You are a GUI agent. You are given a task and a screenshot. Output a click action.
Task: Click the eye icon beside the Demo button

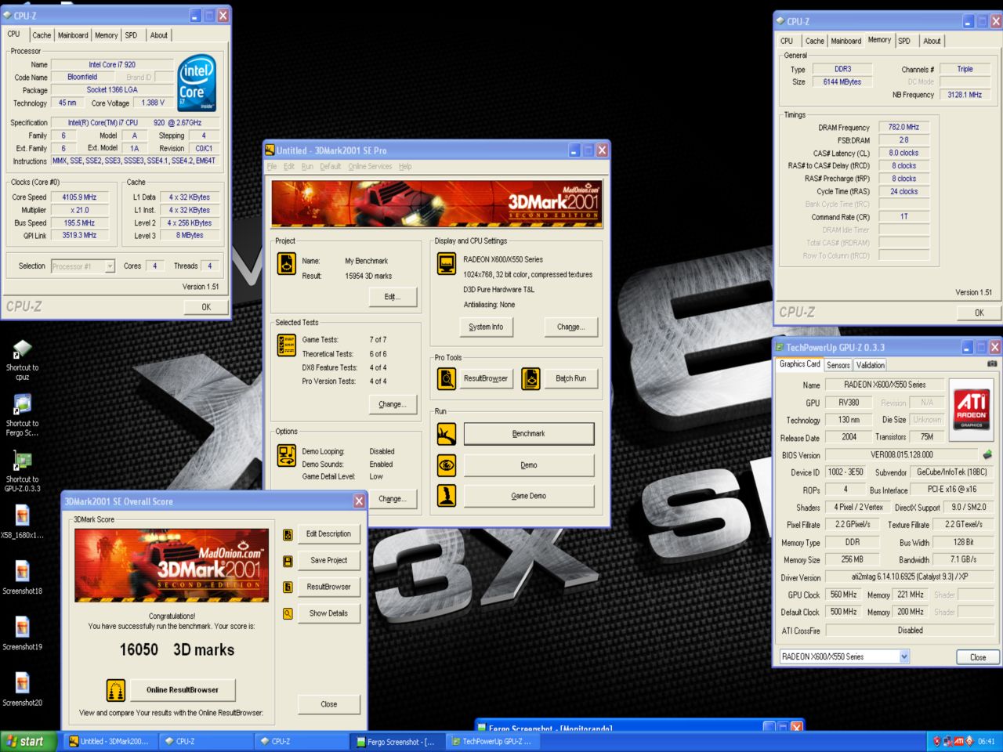click(x=447, y=465)
